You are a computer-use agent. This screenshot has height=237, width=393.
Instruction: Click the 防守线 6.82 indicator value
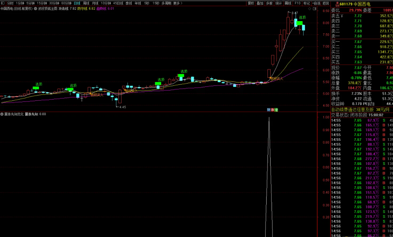86,9
